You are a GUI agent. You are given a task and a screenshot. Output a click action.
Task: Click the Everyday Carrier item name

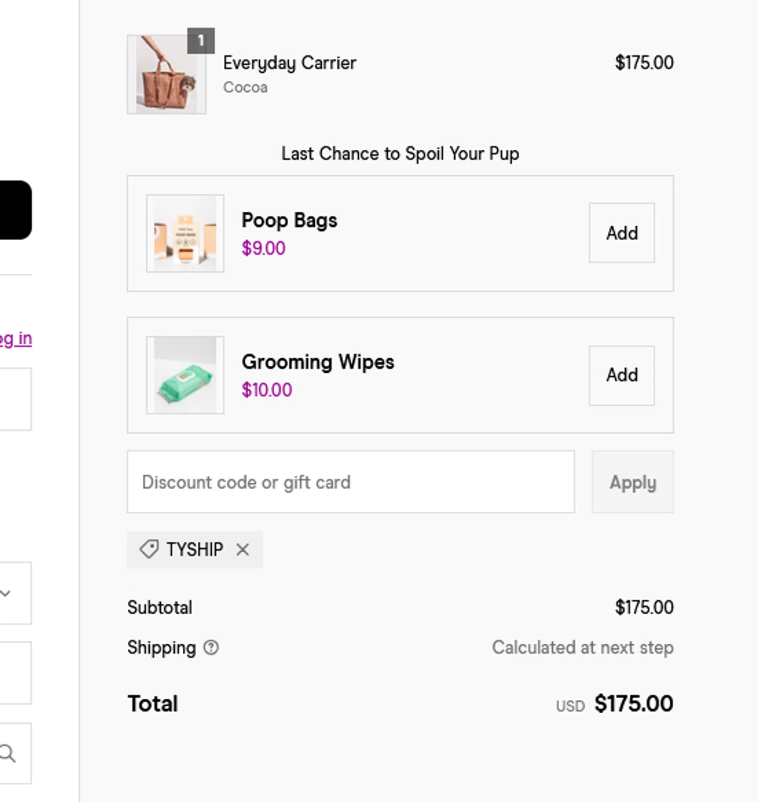point(289,63)
